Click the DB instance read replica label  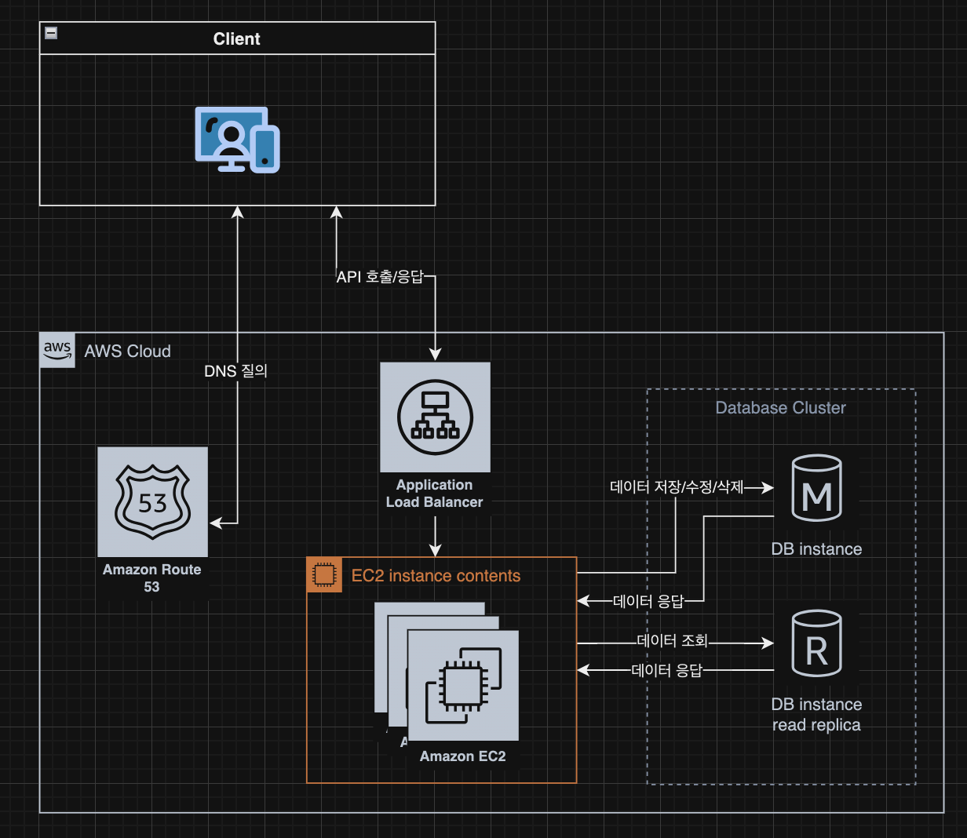coord(816,715)
